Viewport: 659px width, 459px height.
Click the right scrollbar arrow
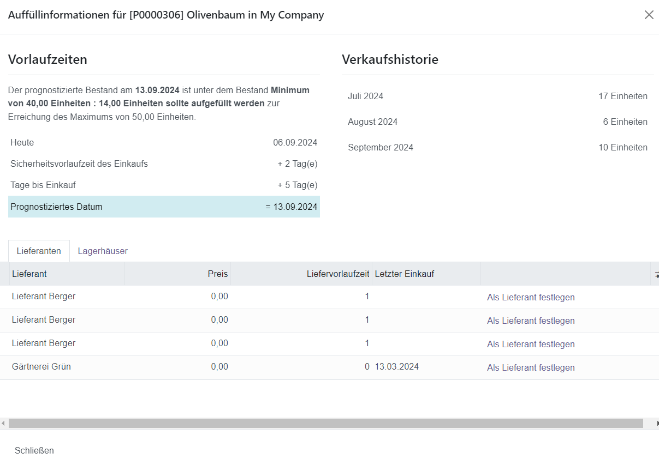pyautogui.click(x=656, y=424)
